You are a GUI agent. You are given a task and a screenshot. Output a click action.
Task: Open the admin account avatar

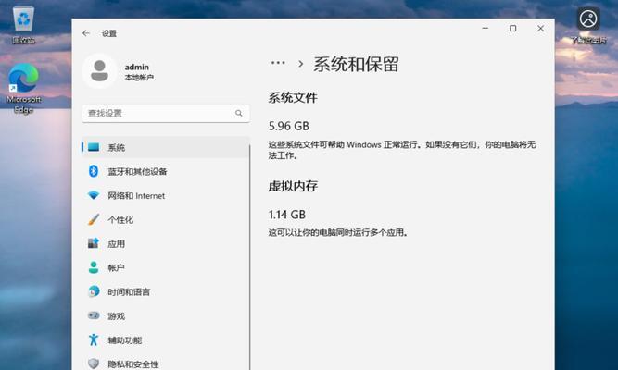click(x=99, y=71)
